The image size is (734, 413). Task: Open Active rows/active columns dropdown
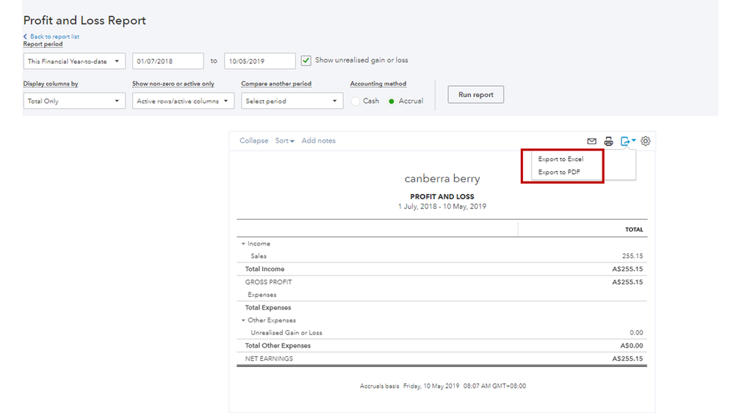click(183, 101)
